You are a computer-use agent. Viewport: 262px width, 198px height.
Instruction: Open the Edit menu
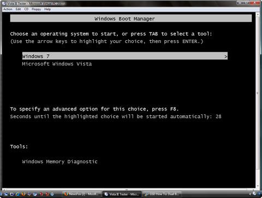[18, 9]
